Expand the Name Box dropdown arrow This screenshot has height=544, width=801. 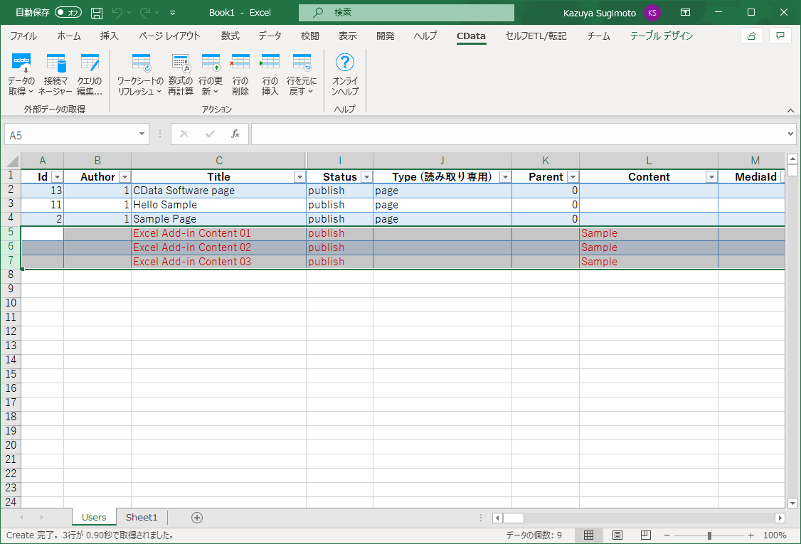(142, 134)
